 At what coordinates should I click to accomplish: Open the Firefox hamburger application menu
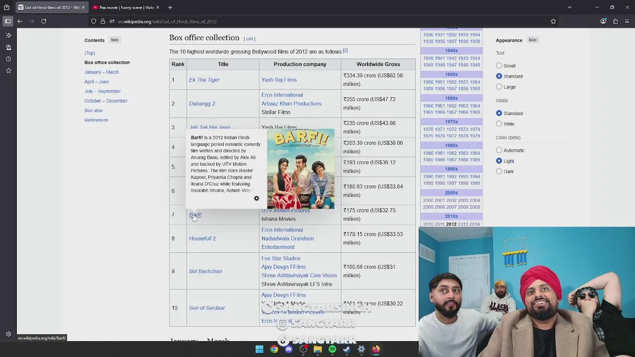(628, 21)
